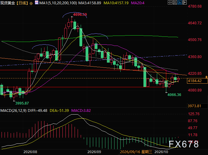Click the 4640.72 axis price level

coord(195,23)
